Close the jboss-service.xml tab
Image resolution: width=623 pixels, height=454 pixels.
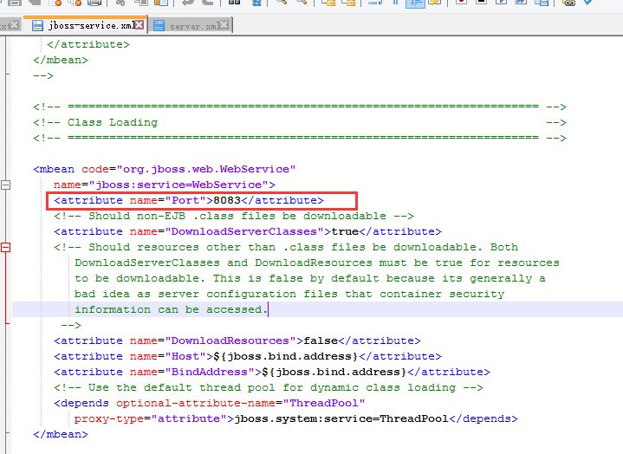pos(139,24)
